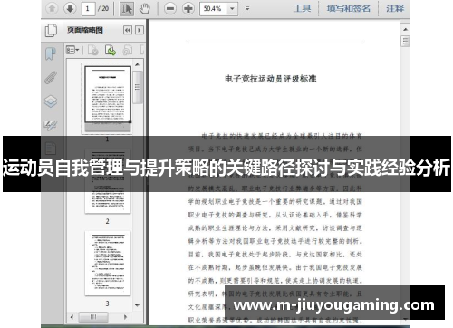Viewport: 453px width, 328px height.
Task: Click the green-arrow page icon
Action: pos(111,50)
